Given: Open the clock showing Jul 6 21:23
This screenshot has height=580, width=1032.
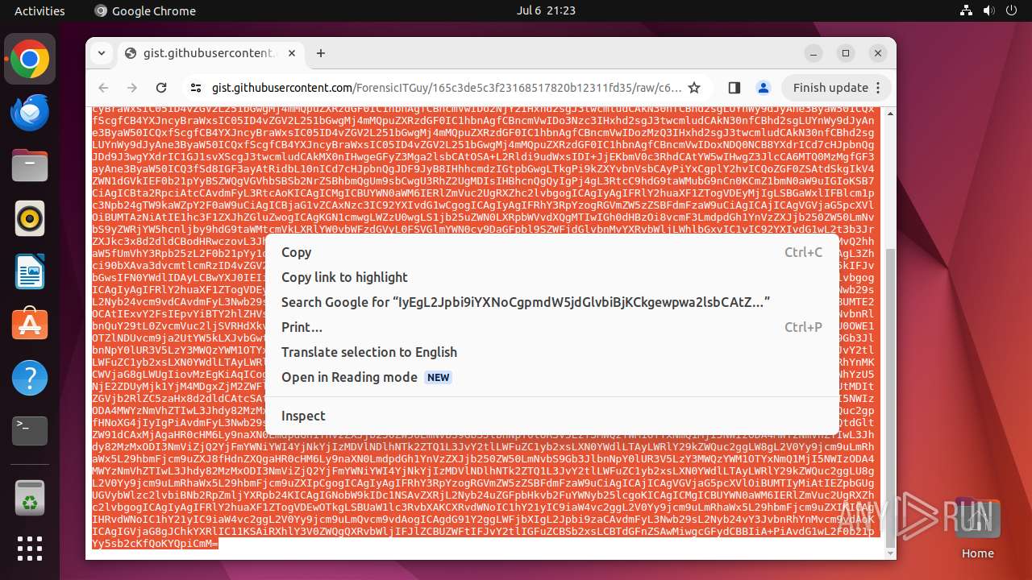Looking at the screenshot, I should pyautogui.click(x=546, y=10).
